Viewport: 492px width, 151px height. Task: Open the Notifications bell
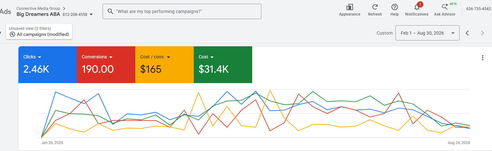click(417, 7)
